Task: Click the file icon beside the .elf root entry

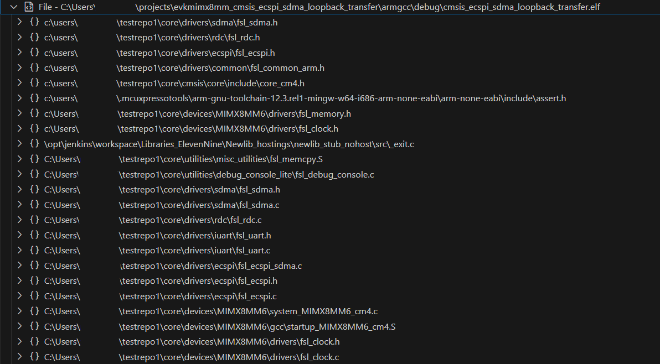Action: click(x=29, y=7)
